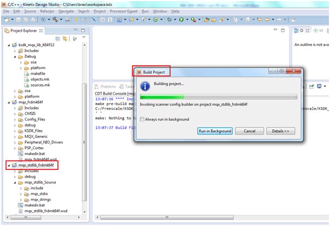
Task: Click the Save toolbar icon
Action: (19, 20)
